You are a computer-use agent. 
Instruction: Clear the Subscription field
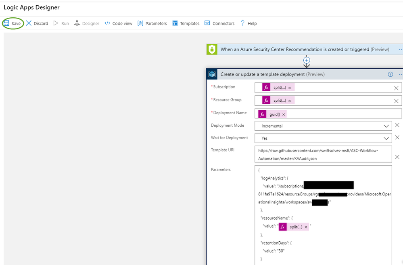396,88
